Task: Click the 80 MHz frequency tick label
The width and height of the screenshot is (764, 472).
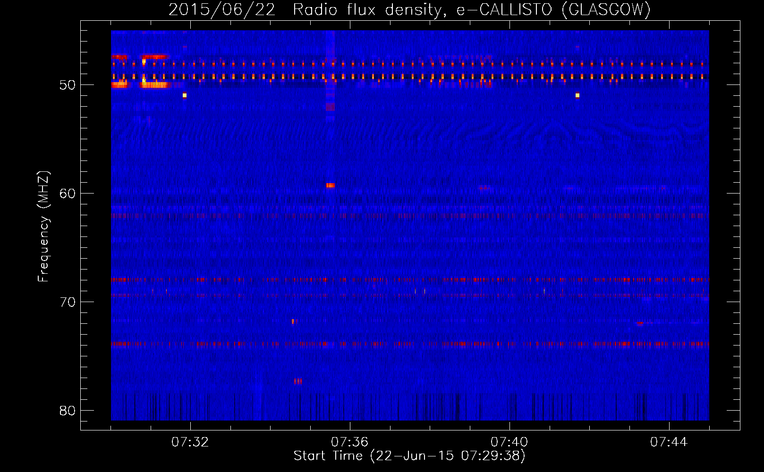Action: (x=68, y=411)
